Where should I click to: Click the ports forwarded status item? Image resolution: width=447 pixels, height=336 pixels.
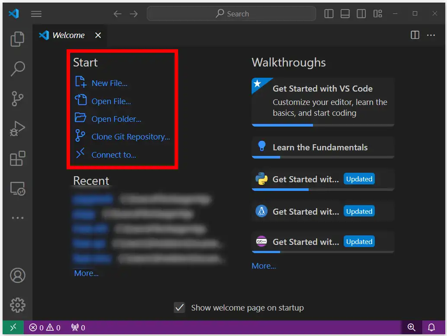pyautogui.click(x=78, y=327)
